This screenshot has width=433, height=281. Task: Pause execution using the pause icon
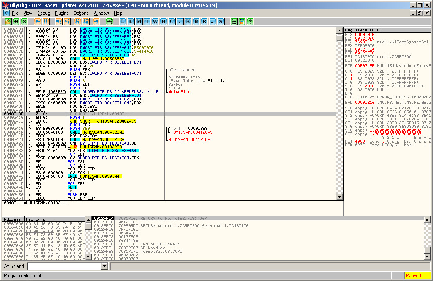pyautogui.click(x=45, y=21)
